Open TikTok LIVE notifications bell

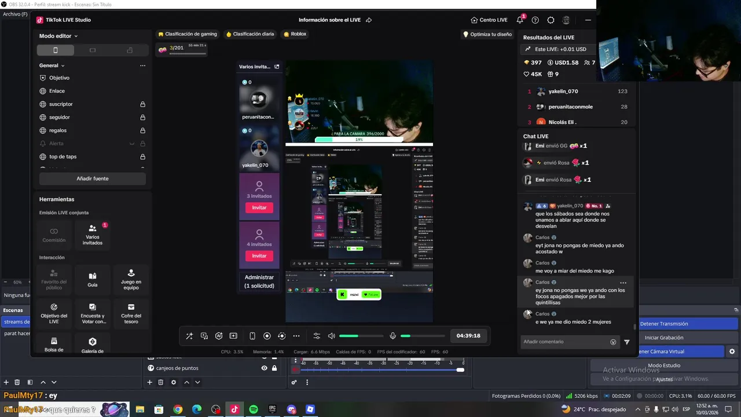pyautogui.click(x=520, y=20)
